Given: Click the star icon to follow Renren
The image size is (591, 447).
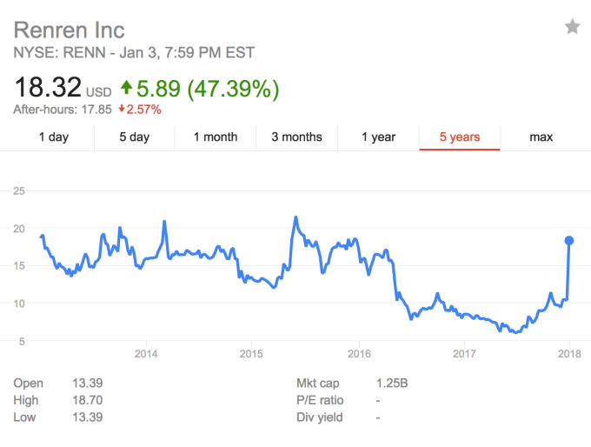Looking at the screenshot, I should click(x=572, y=27).
